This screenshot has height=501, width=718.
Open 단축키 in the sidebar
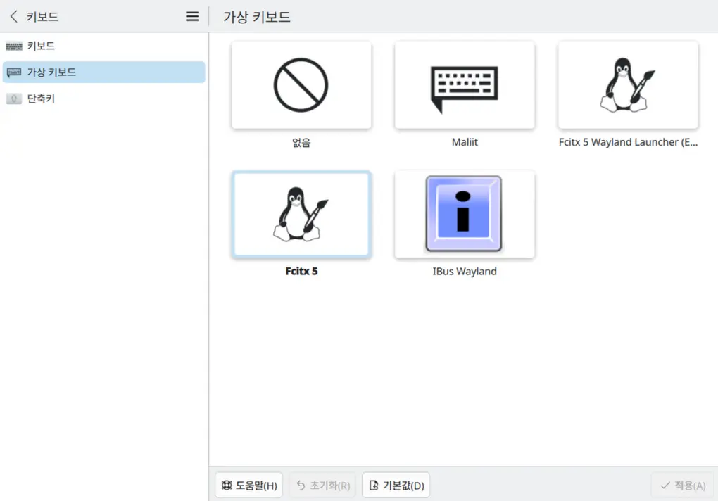(x=104, y=99)
